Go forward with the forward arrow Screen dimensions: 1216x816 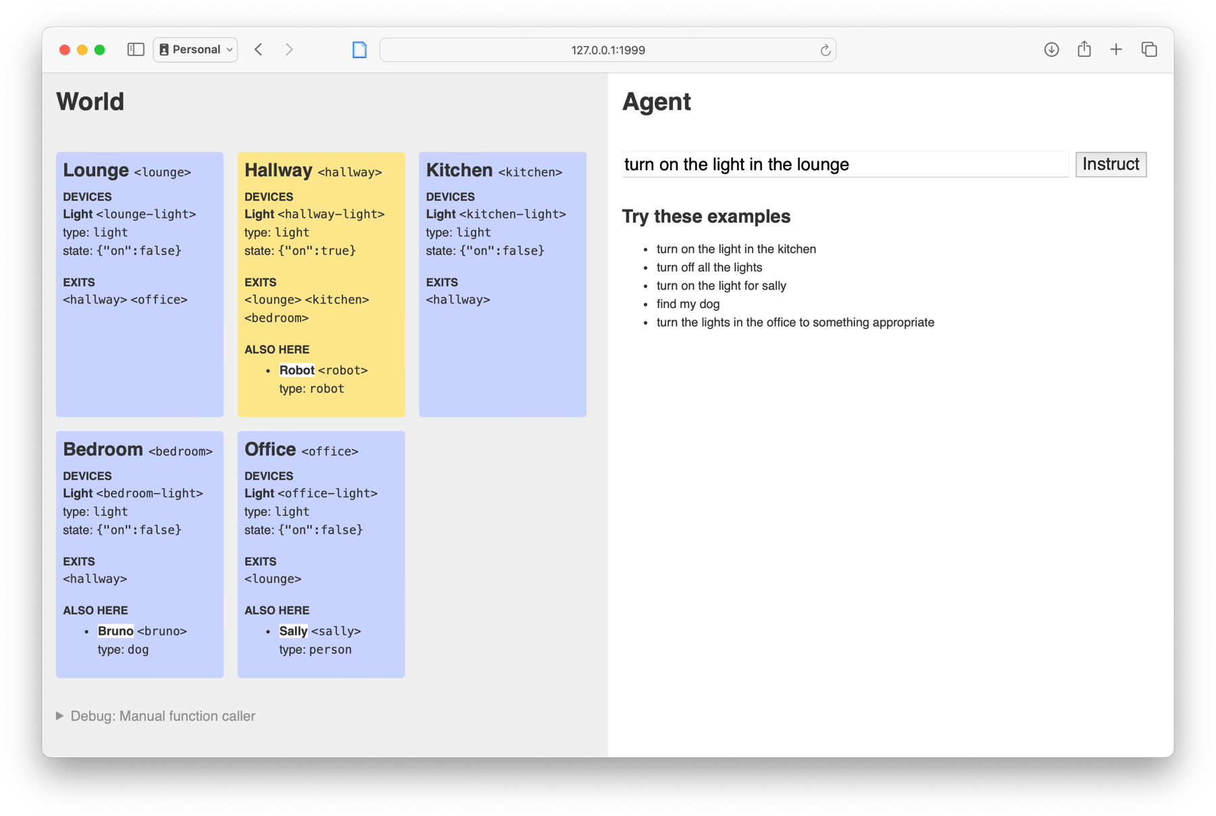tap(289, 49)
